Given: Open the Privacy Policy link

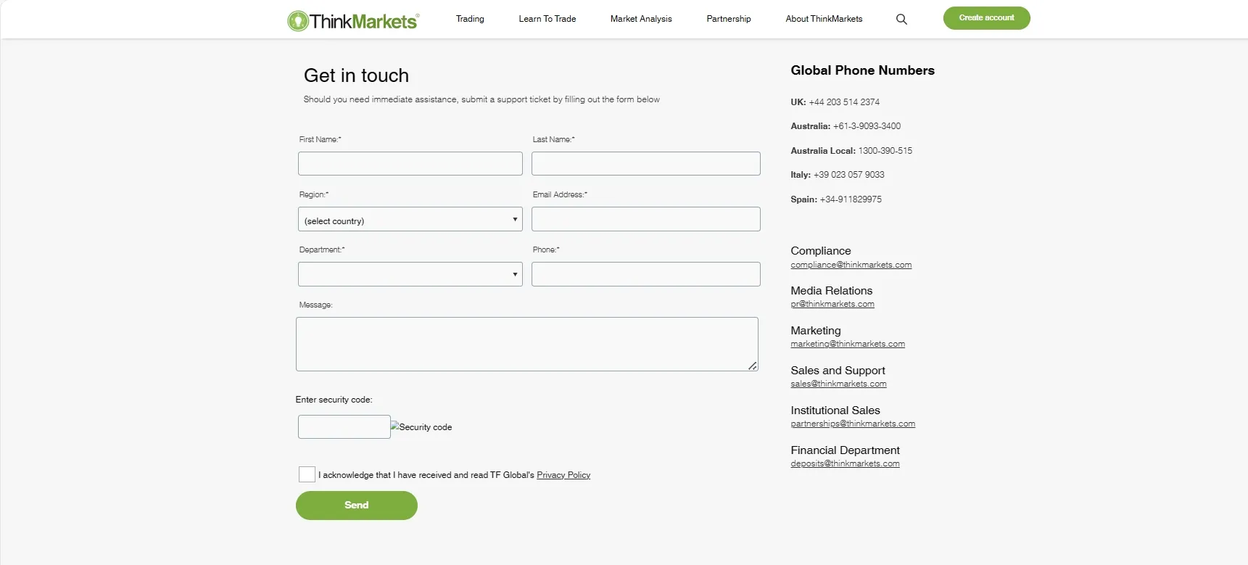Looking at the screenshot, I should (563, 475).
